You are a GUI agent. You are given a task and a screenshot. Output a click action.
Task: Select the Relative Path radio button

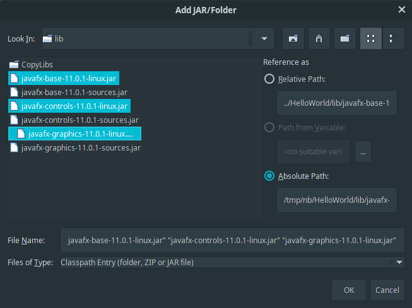point(269,79)
